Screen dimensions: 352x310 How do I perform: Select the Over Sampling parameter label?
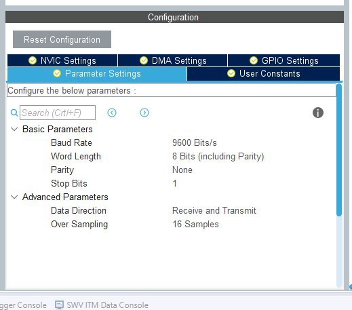point(79,225)
